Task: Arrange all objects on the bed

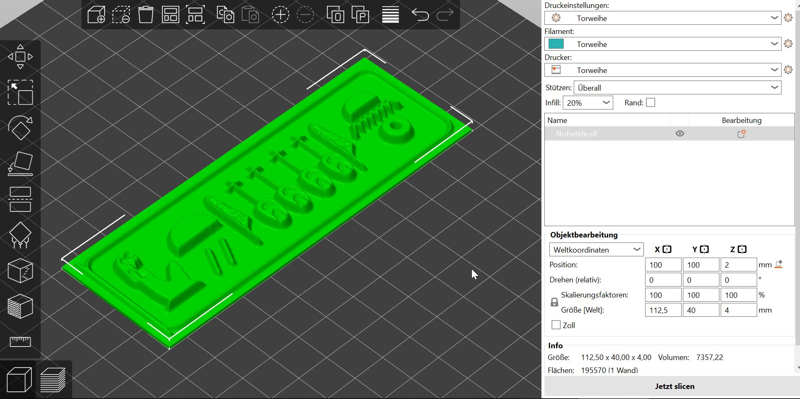Action: [170, 15]
